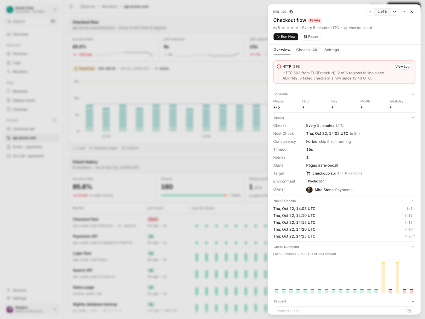This screenshot has height=319, width=425.
Task: Copy the request.http snippet
Action: 408,311
